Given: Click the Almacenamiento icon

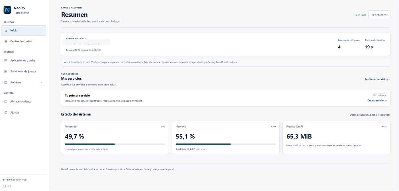Looking at the screenshot, I should pos(6,102).
